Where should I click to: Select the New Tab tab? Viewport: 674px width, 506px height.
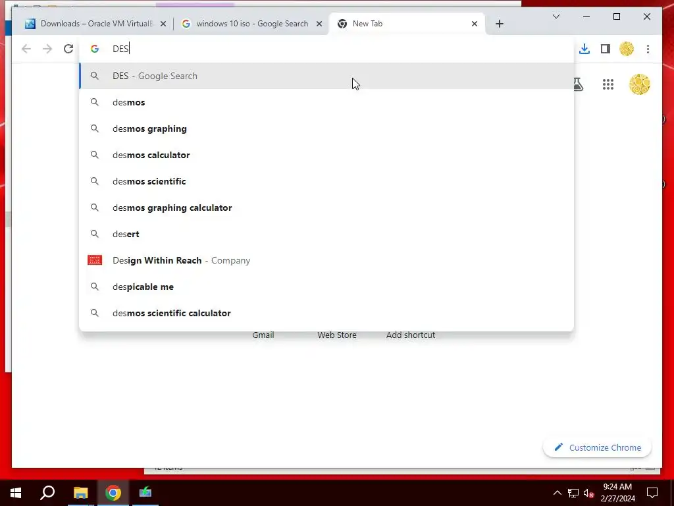pos(406,24)
